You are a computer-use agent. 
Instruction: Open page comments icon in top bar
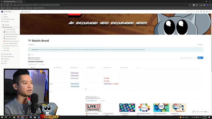[x=201, y=12]
